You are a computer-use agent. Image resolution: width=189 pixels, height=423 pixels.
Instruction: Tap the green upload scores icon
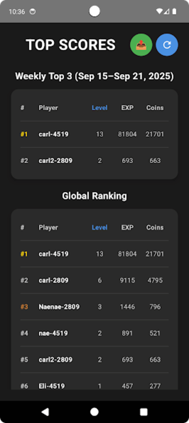pyautogui.click(x=141, y=45)
